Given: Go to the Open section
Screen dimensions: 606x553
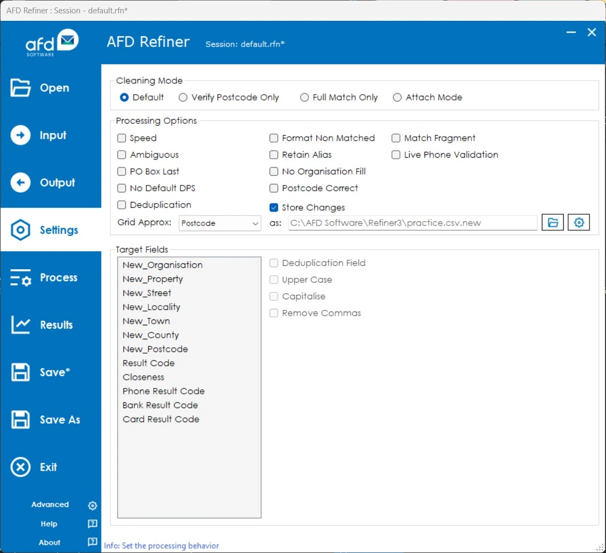Looking at the screenshot, I should [54, 88].
